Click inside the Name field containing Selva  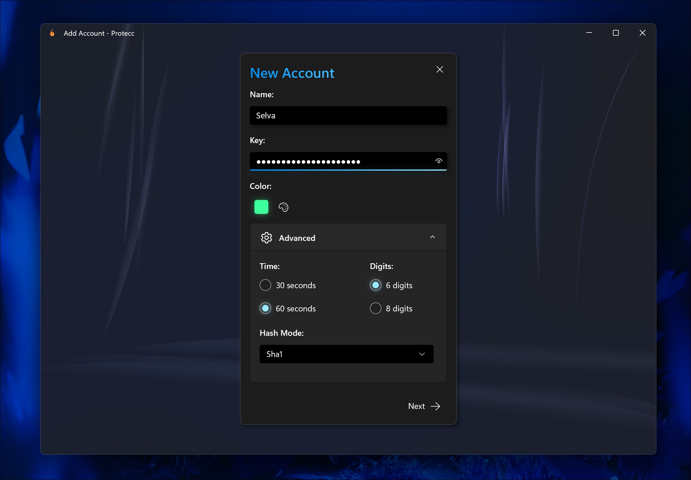click(x=348, y=115)
